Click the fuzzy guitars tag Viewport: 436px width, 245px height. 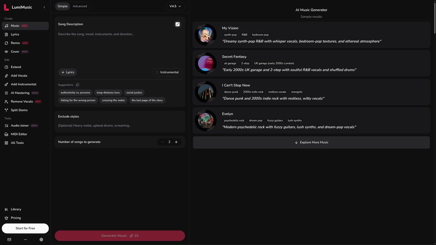[275, 120]
